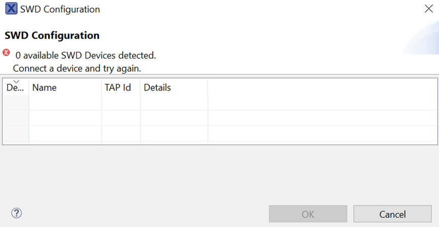Click the blank column header right of Details

tap(322, 88)
